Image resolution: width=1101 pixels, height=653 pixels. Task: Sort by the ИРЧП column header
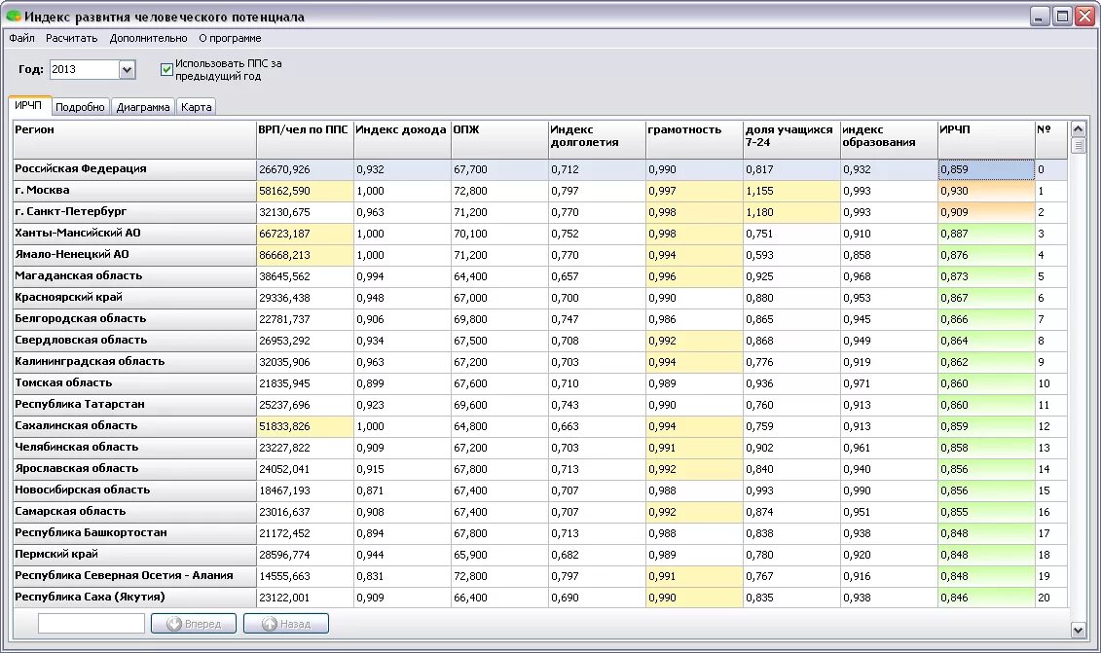coord(986,139)
